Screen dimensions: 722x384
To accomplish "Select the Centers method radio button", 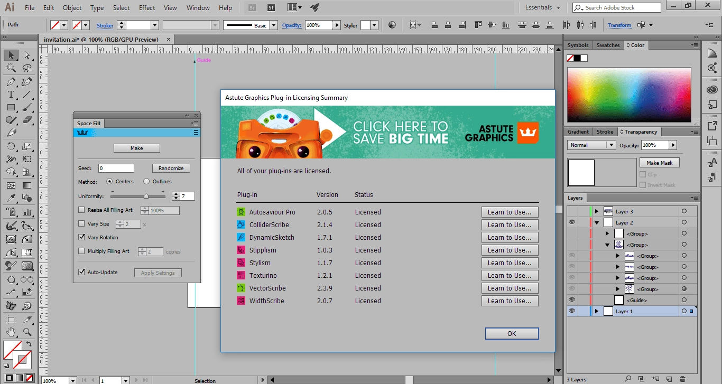I will (x=110, y=181).
